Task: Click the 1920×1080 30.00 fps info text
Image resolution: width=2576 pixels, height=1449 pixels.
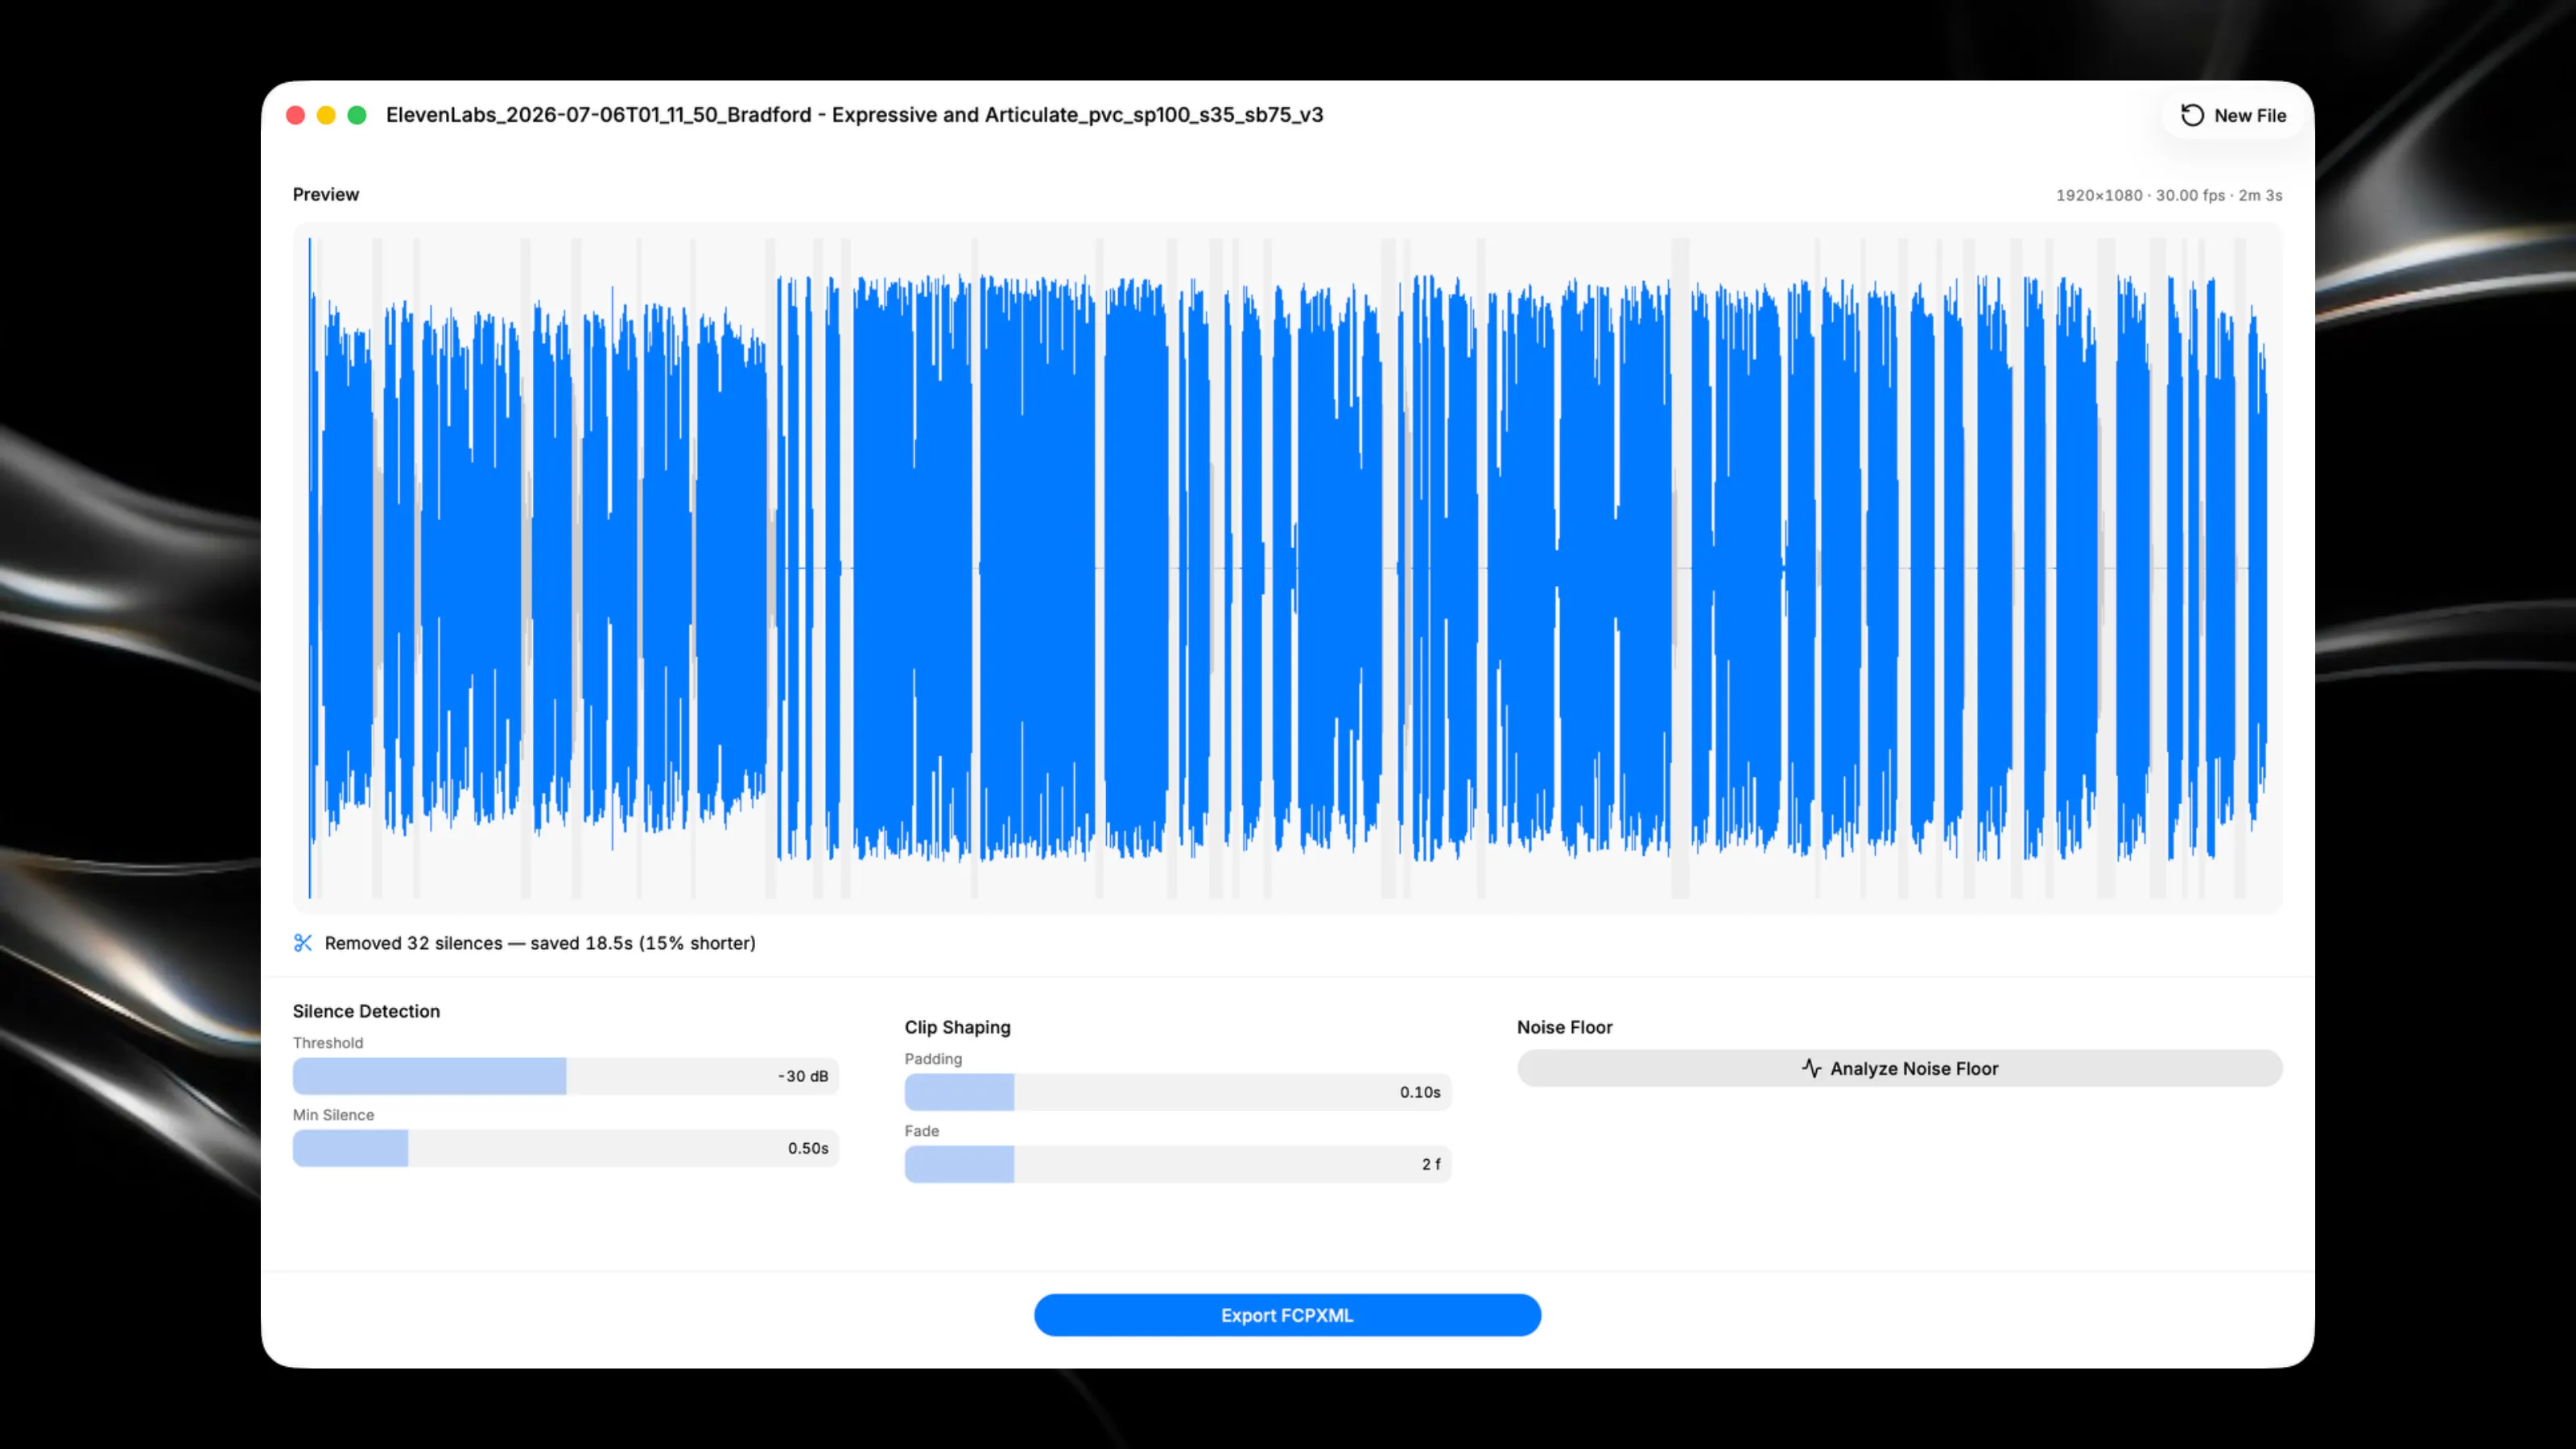Action: tap(2168, 195)
